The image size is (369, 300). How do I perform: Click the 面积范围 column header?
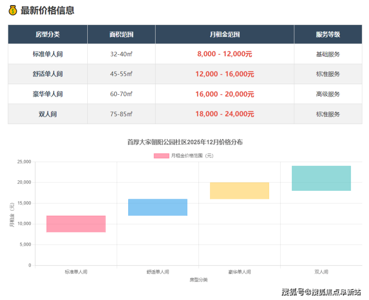coord(121,34)
